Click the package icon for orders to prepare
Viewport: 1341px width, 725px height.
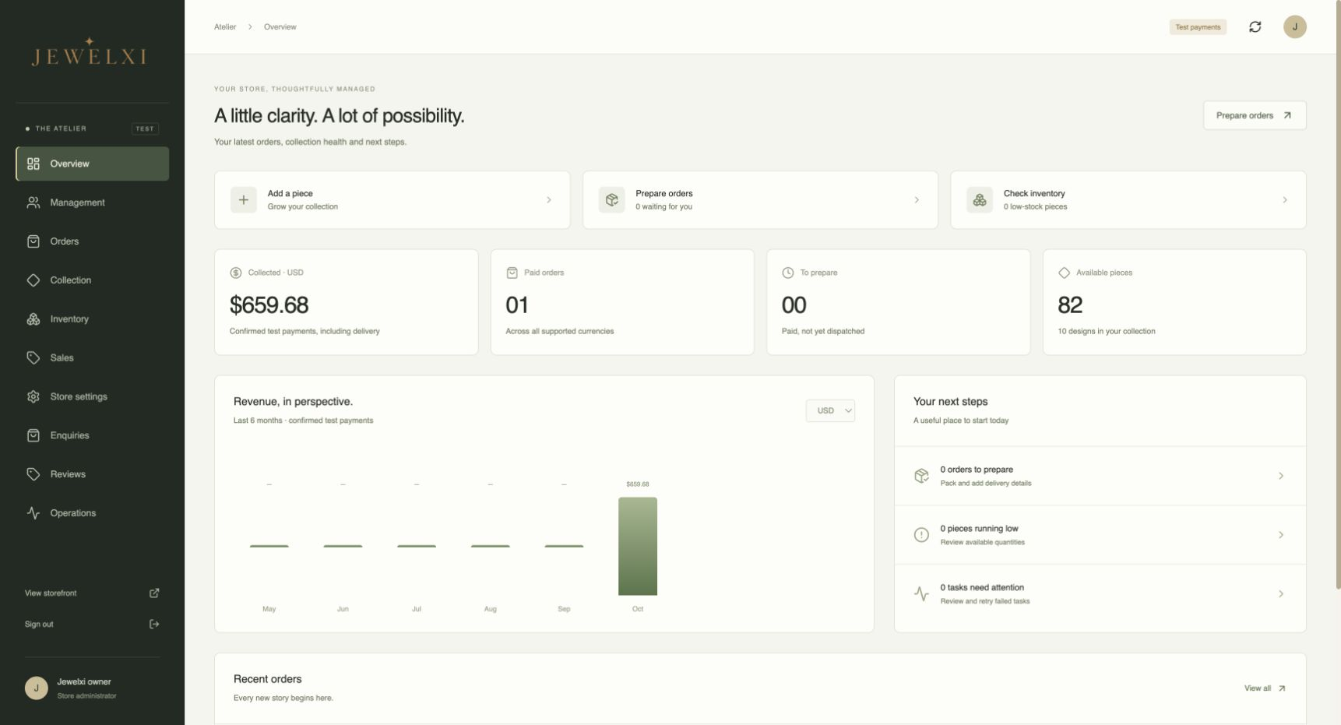921,476
